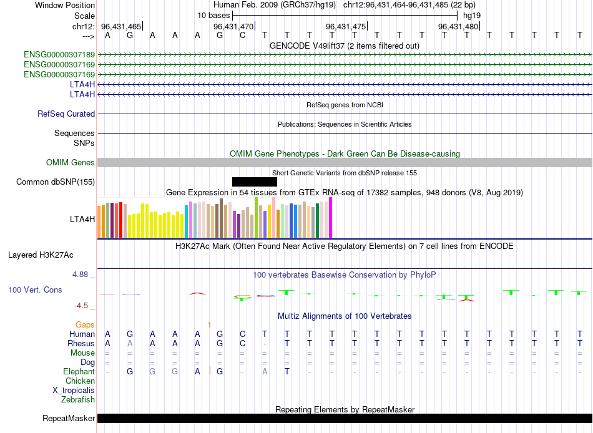Click the OMIM Genes track label

click(x=70, y=163)
